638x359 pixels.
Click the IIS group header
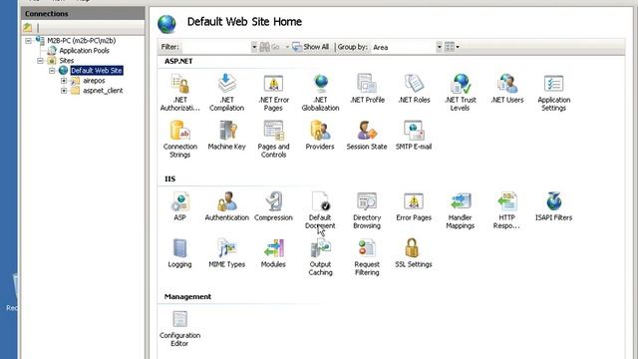point(169,179)
